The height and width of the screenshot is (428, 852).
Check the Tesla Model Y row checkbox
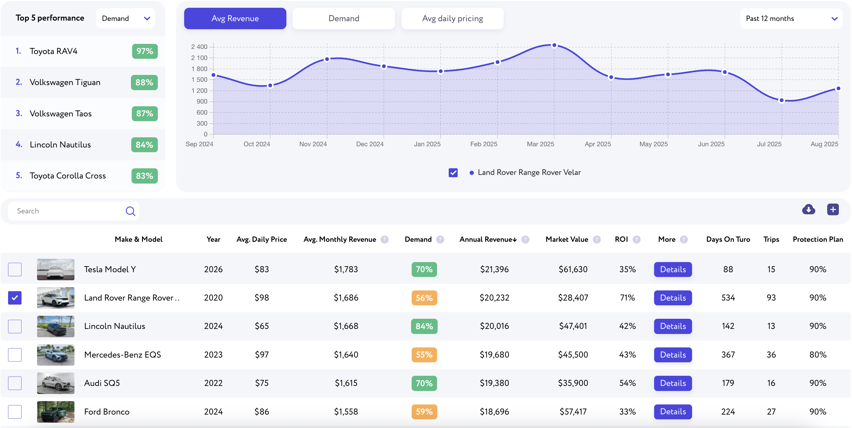15,270
